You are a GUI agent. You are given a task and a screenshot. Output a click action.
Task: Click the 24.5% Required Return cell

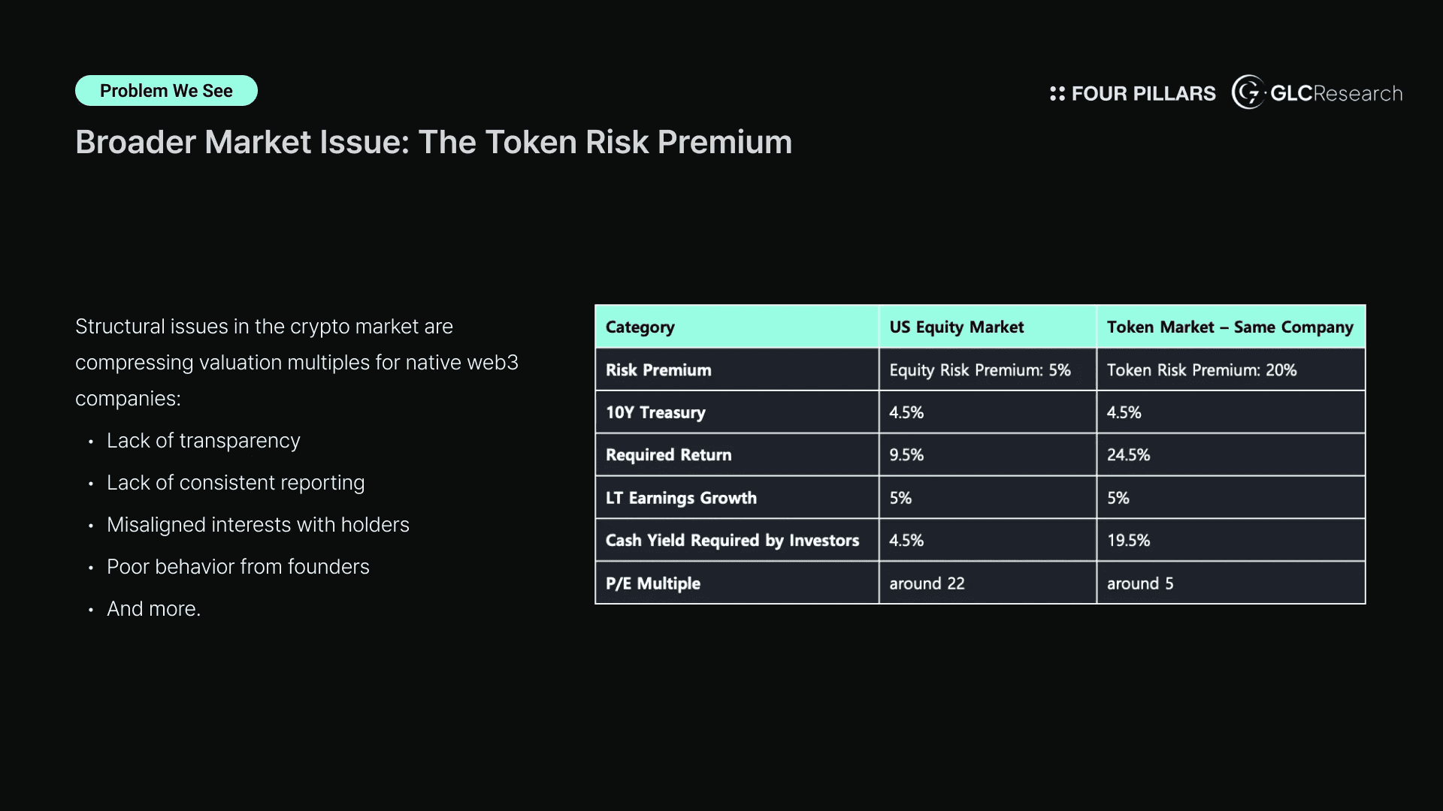point(1231,455)
